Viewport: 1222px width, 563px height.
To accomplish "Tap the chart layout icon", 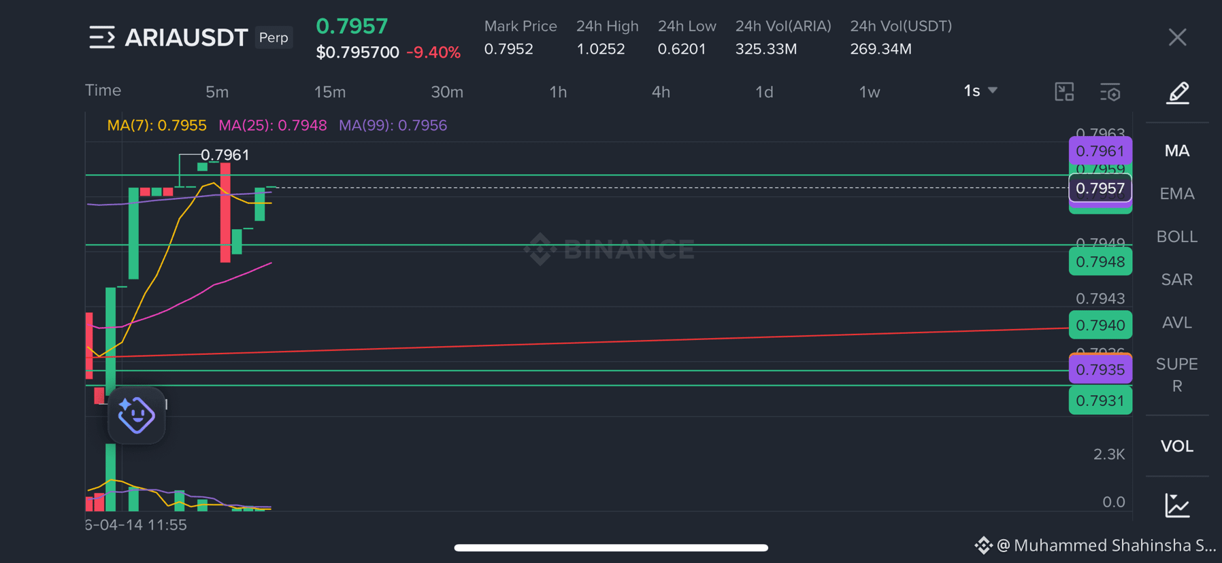I will pos(1064,92).
